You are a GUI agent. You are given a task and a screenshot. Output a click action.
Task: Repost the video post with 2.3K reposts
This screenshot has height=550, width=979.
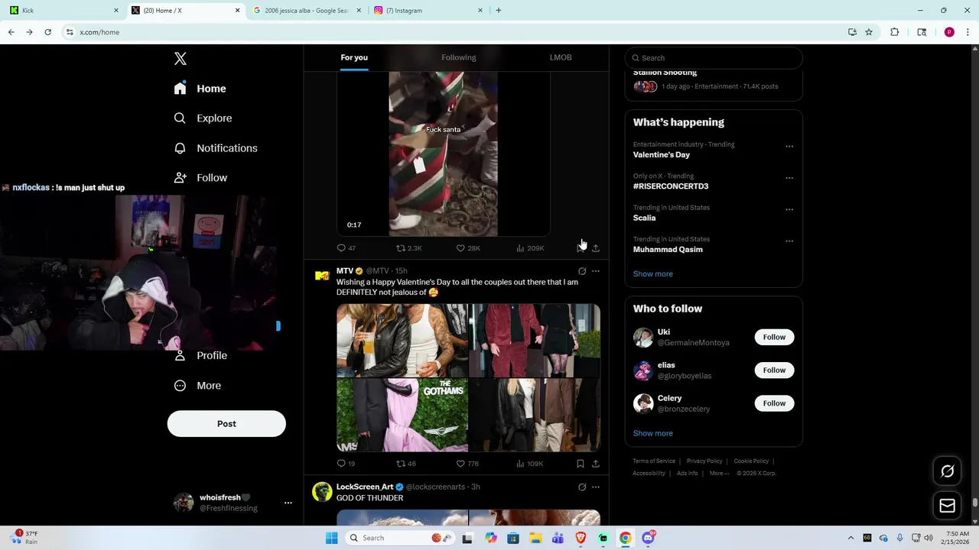coord(408,248)
